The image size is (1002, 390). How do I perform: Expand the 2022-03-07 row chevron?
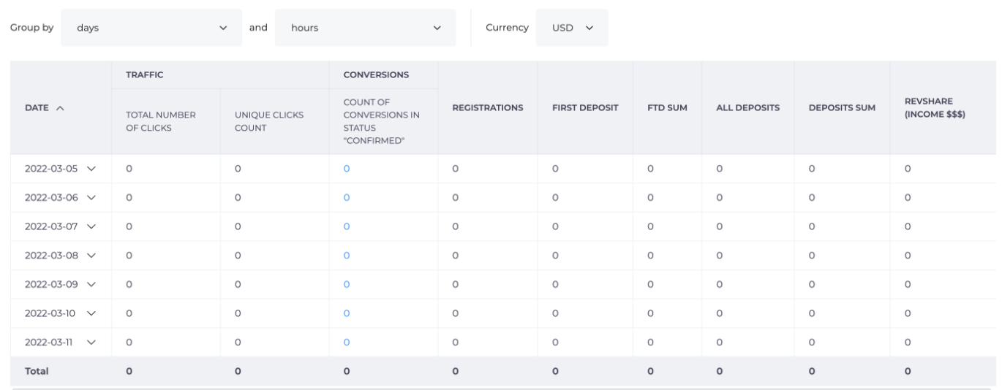tap(91, 226)
